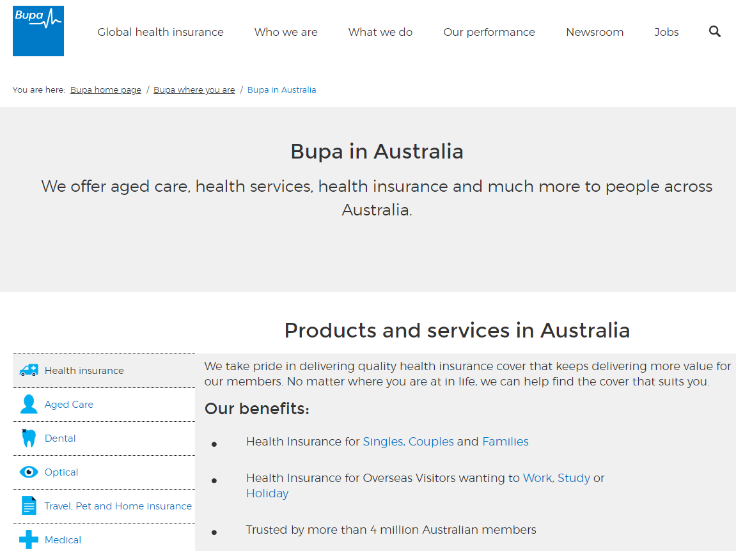Click the document Travel insurance icon
736x551 pixels.
29,506
